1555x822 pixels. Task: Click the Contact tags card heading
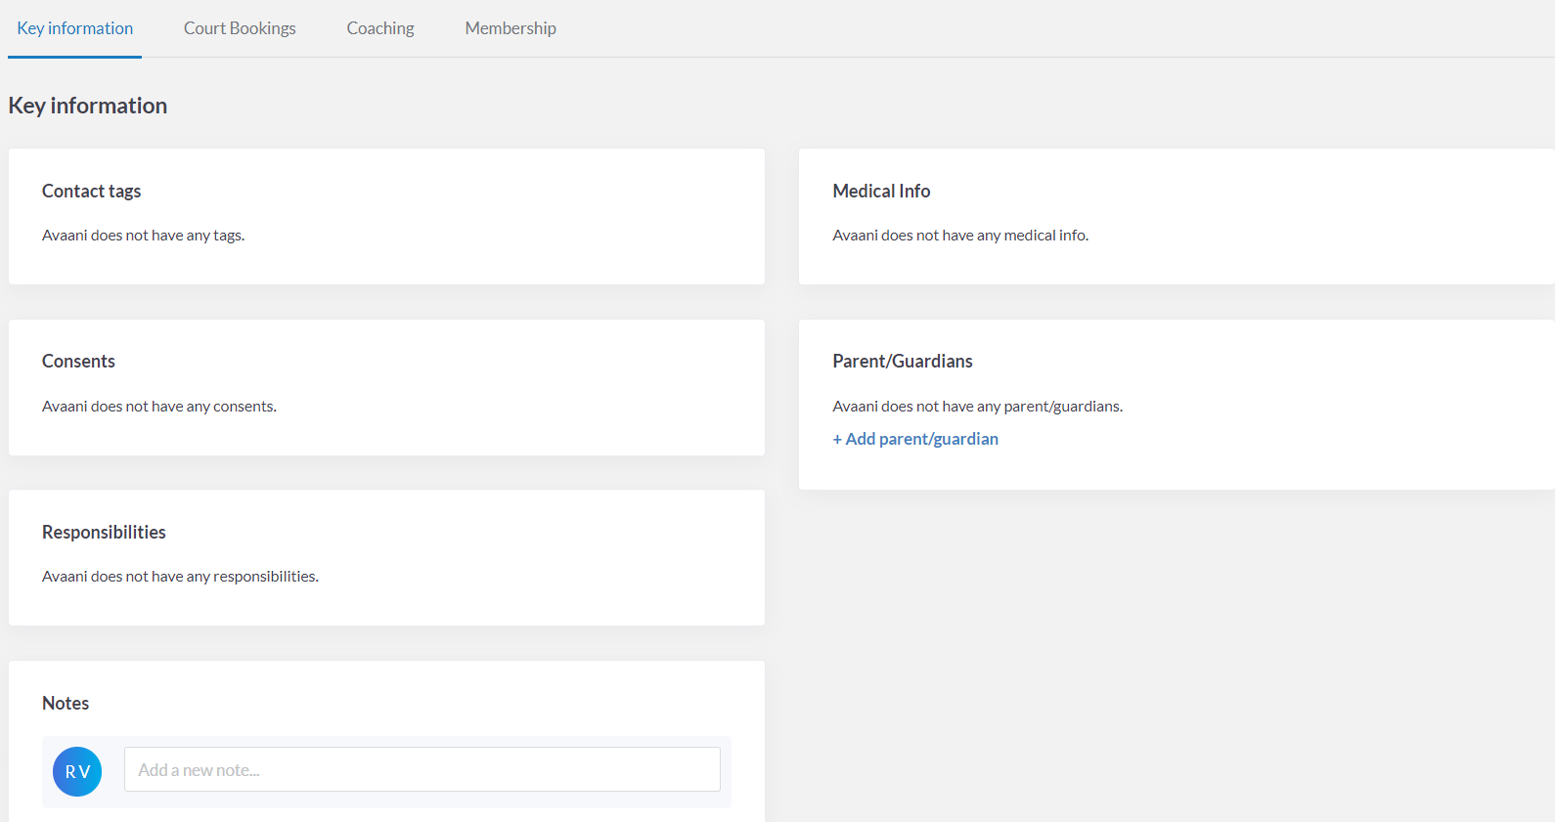[91, 191]
